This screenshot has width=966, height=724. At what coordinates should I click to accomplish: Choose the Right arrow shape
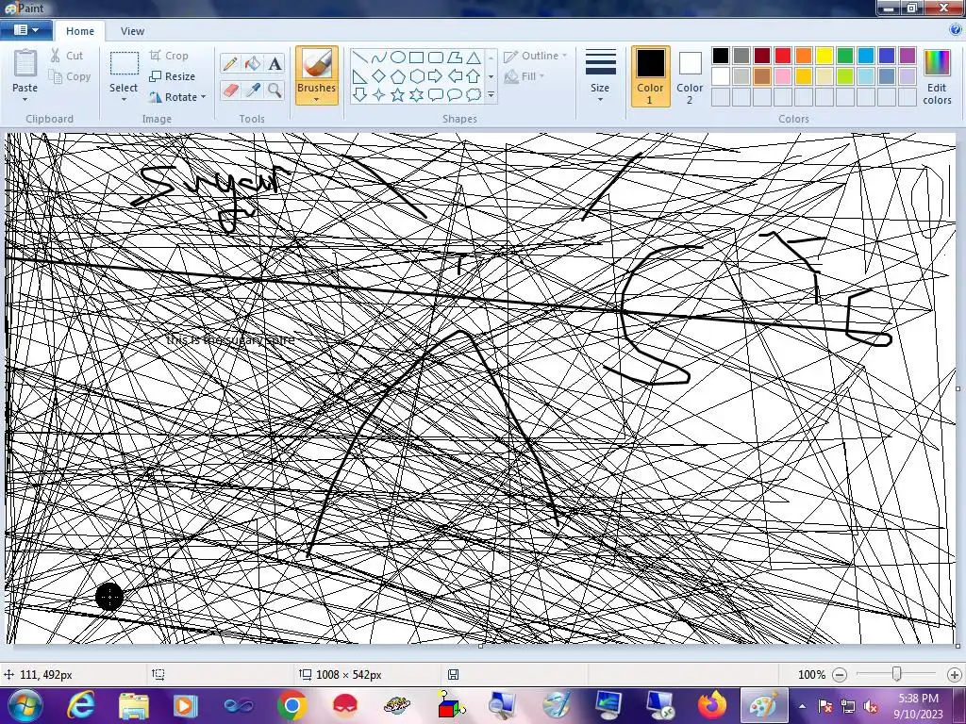436,76
